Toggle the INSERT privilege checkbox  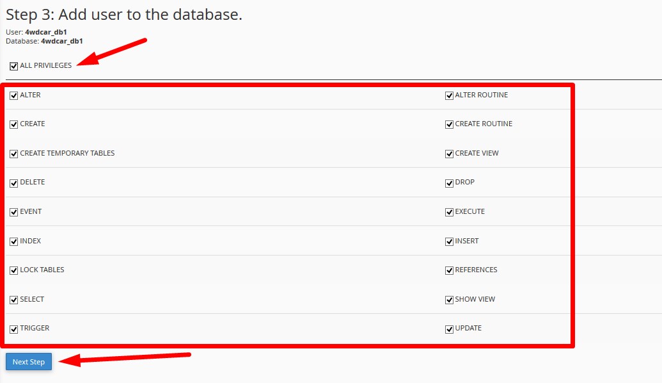click(x=449, y=242)
